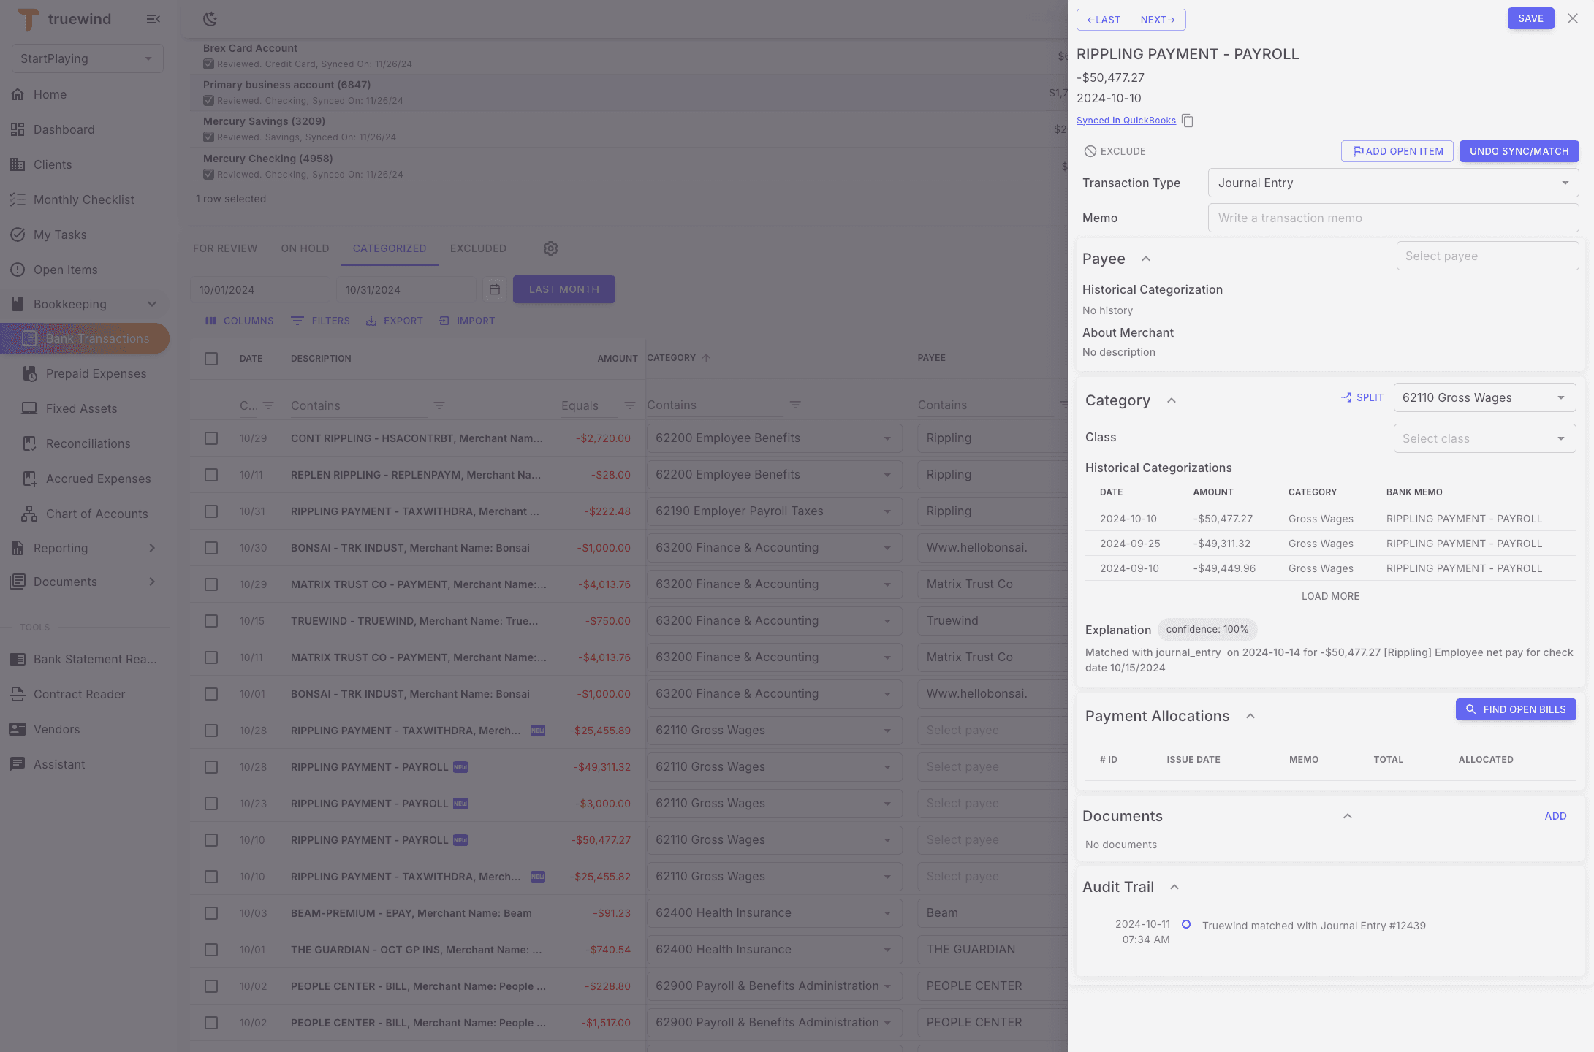Click the UNDO SYNC/MATCH button
The height and width of the screenshot is (1052, 1594).
tap(1519, 151)
